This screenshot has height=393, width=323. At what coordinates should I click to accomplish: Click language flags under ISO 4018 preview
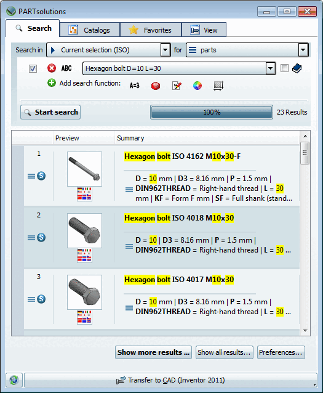[x=84, y=256]
